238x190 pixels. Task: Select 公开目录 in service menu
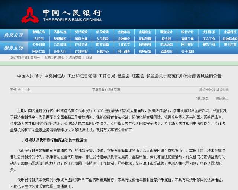pyautogui.click(x=39, y=44)
